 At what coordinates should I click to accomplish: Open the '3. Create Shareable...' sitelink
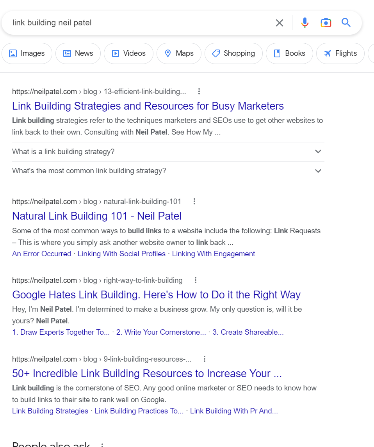coord(248,332)
